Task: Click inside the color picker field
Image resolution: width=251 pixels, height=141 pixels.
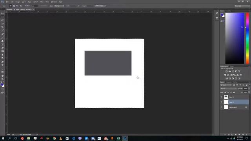Action: 235,38
